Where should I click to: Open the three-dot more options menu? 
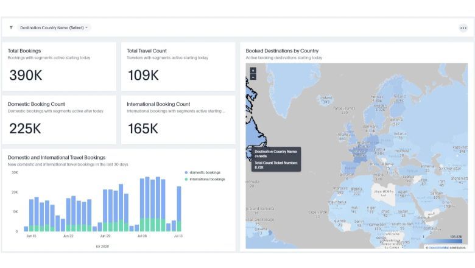coord(463,28)
